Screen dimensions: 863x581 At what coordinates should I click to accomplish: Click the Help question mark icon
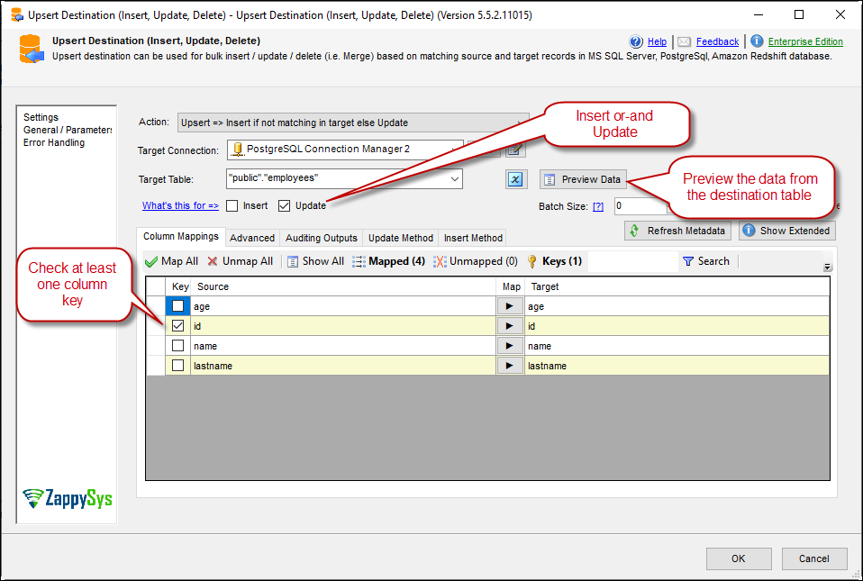click(636, 41)
